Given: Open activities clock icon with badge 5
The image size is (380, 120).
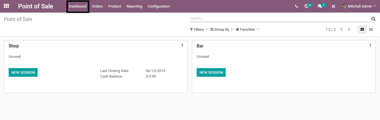Looking at the screenshot, I should click(x=307, y=6).
